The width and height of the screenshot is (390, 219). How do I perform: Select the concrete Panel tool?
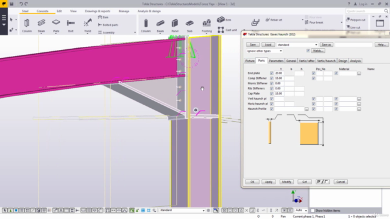click(x=175, y=26)
